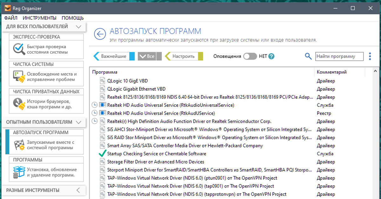Open the ФАЙЛ menu
This screenshot has width=381, height=199.
(11, 18)
